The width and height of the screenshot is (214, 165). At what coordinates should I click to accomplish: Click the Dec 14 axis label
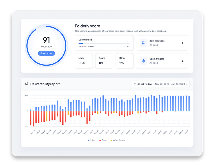click(86, 132)
